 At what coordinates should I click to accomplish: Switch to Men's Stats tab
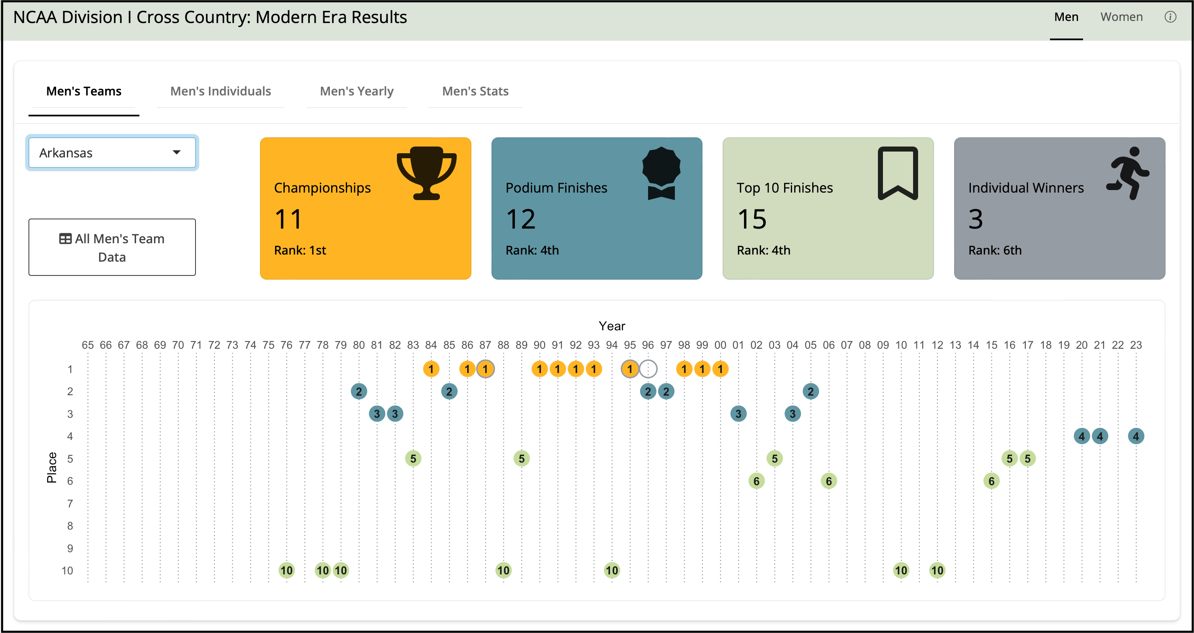475,91
